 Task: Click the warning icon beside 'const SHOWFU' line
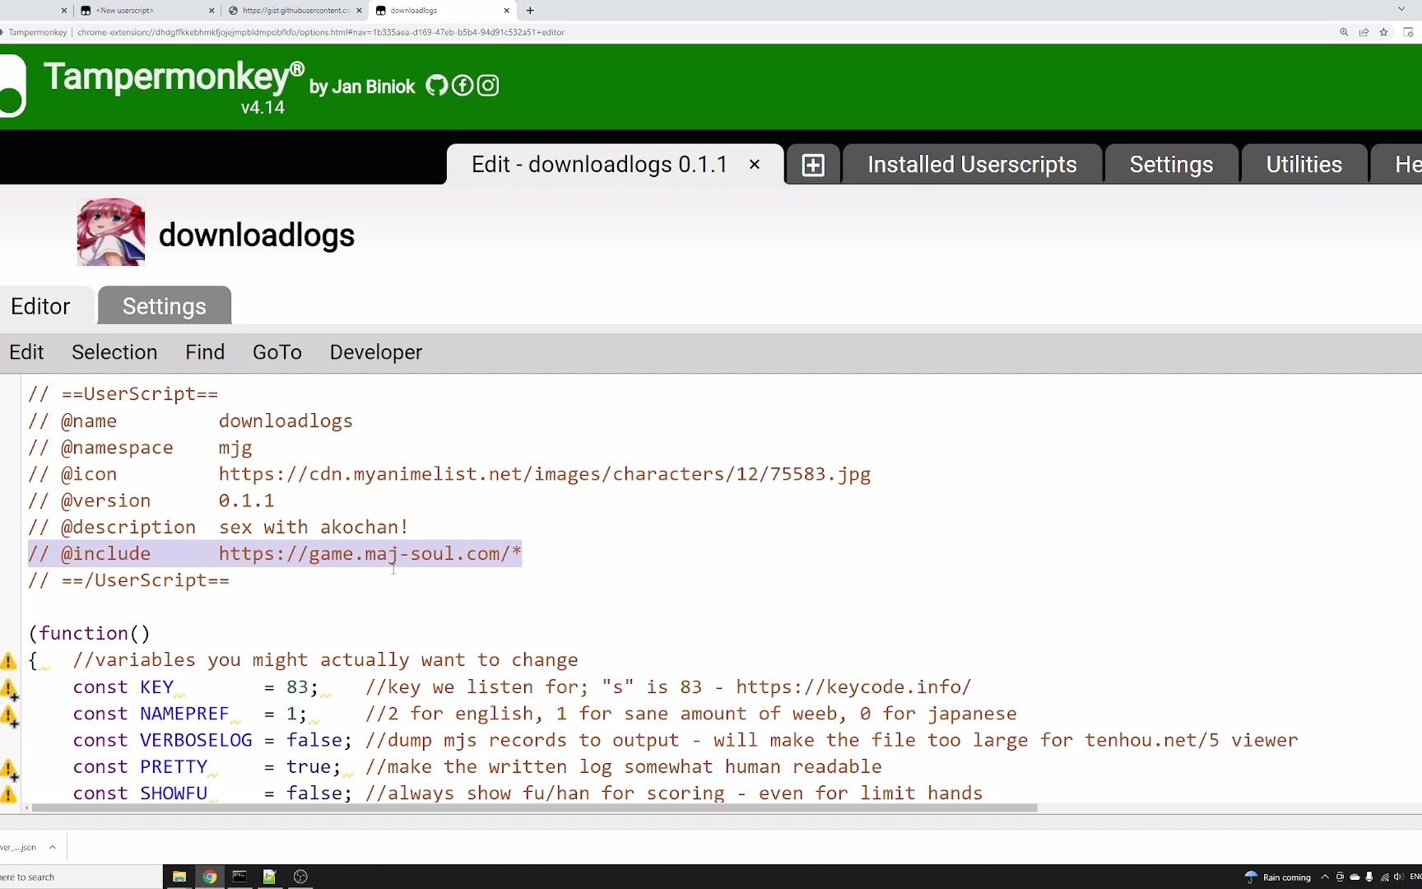tap(8, 794)
